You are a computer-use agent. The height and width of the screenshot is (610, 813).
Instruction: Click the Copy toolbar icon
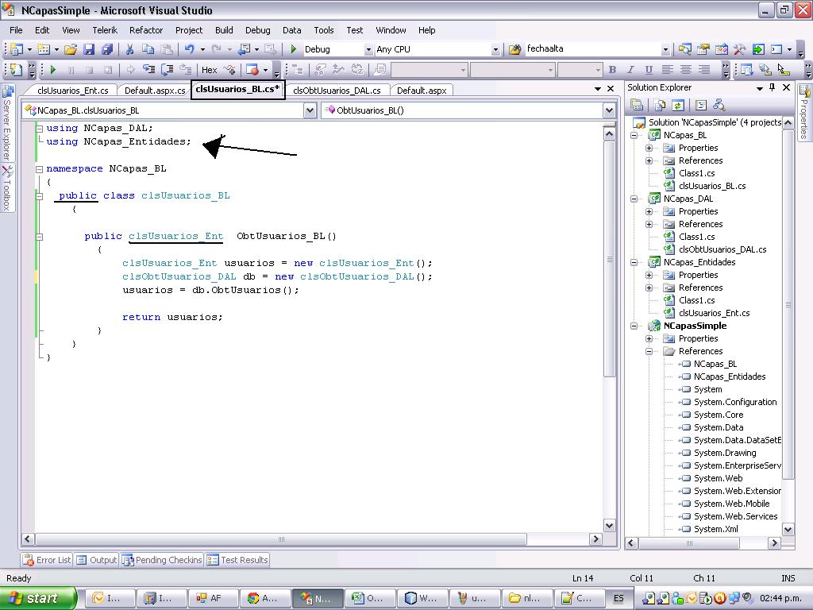147,48
